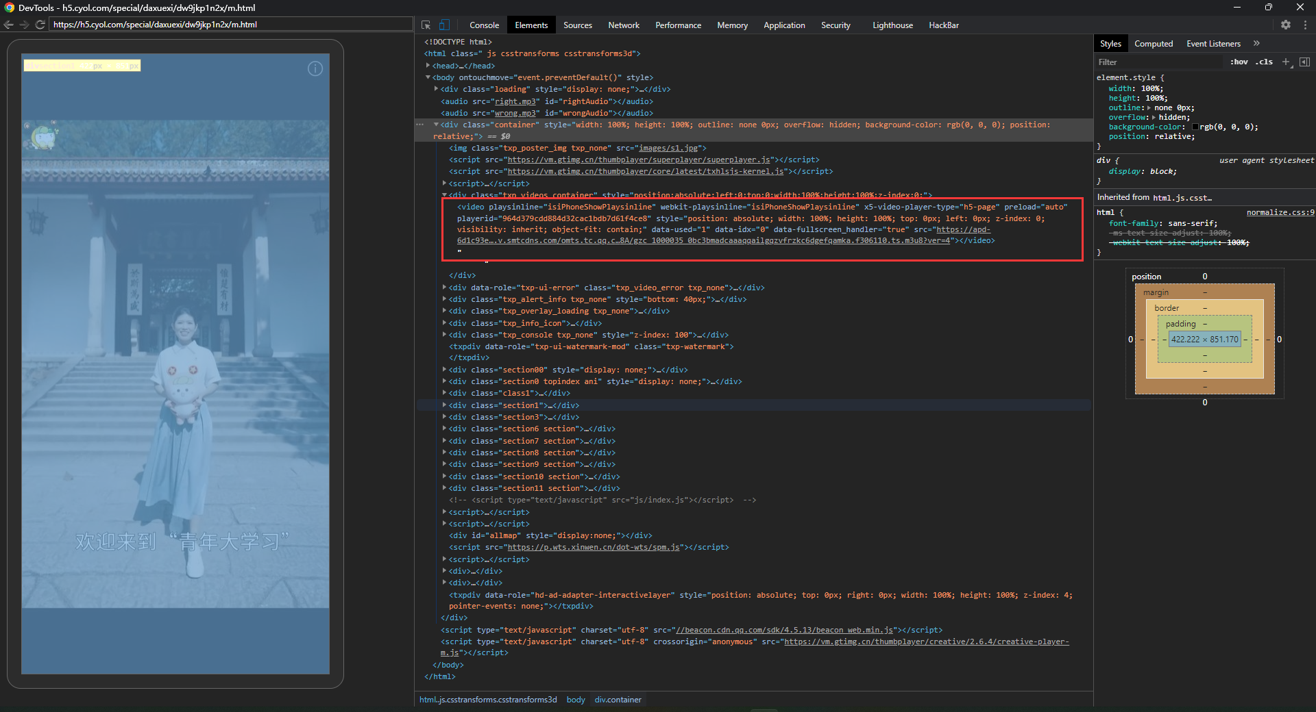Select the section7 div row
The height and width of the screenshot is (712, 1316).
(x=753, y=441)
